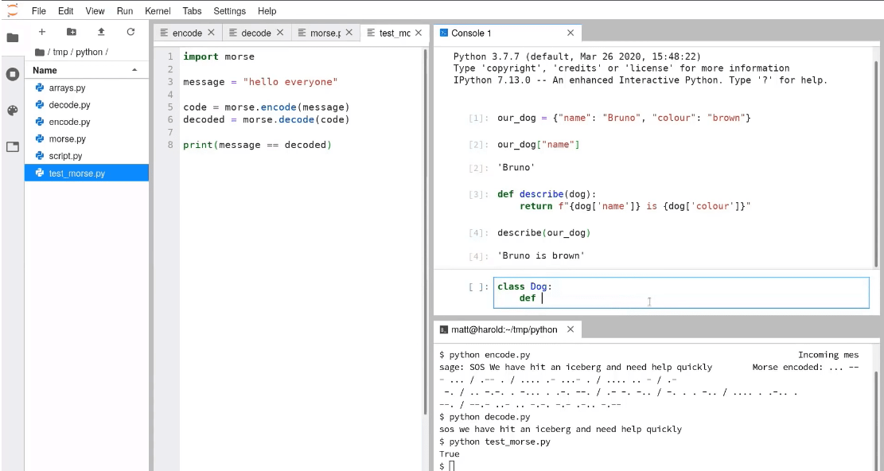Screen dimensions: 884x471
Task: Open the running terminals and kernels panel
Action: pyautogui.click(x=11, y=75)
